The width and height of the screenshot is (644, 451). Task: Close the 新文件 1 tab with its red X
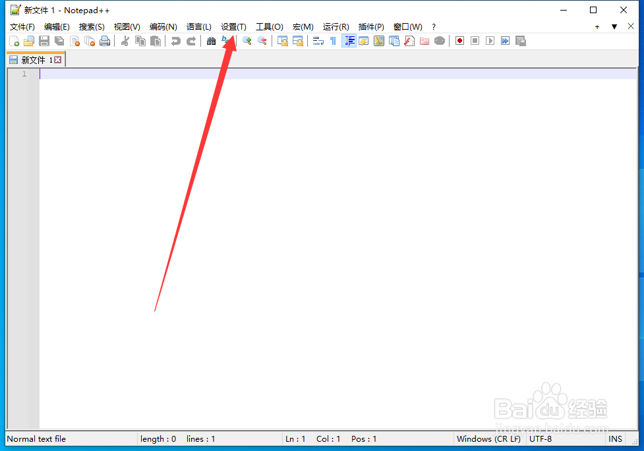click(x=58, y=59)
